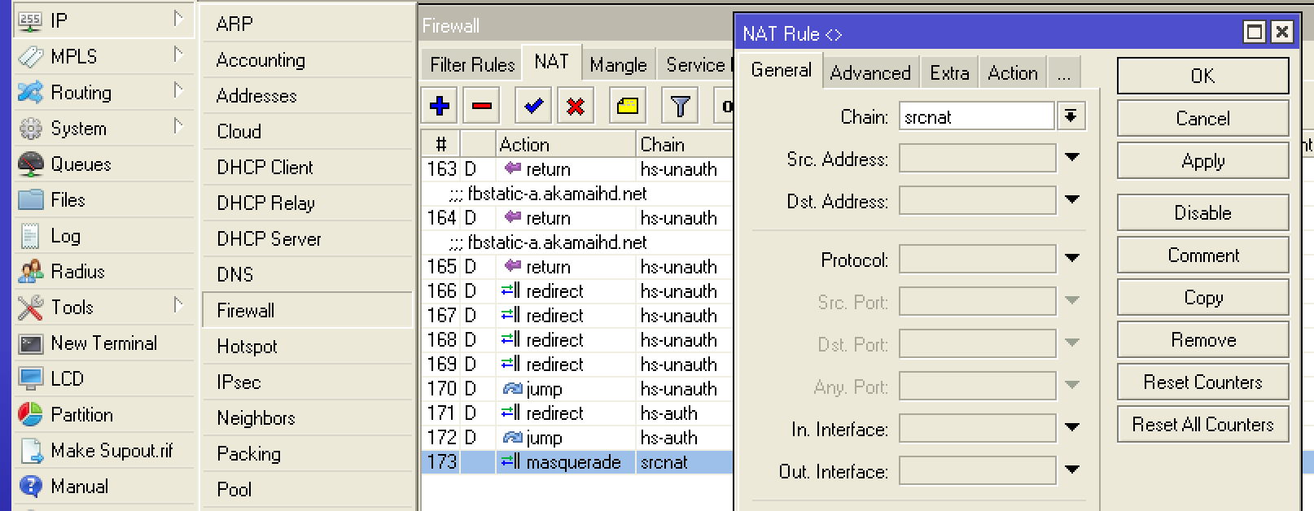
Task: Open the Addresses submenu entry
Action: pos(308,95)
